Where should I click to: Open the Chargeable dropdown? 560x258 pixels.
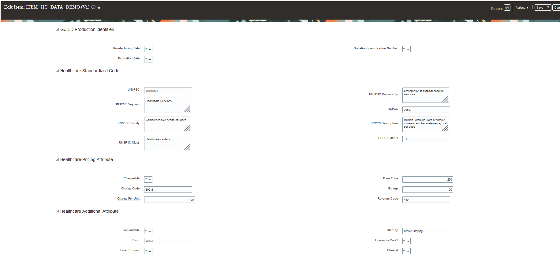[x=148, y=179]
